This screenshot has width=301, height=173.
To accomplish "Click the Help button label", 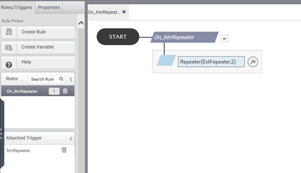I will pyautogui.click(x=27, y=62).
